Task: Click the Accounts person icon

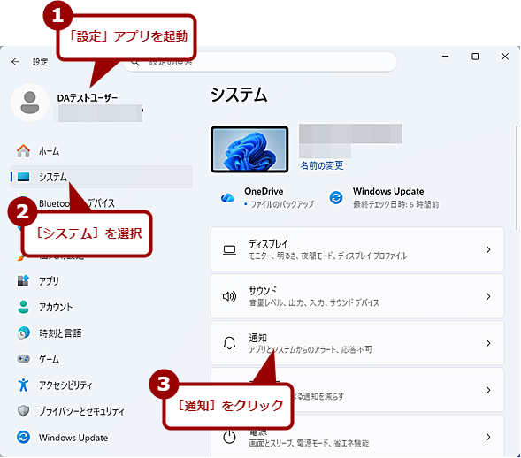Action: [23, 307]
